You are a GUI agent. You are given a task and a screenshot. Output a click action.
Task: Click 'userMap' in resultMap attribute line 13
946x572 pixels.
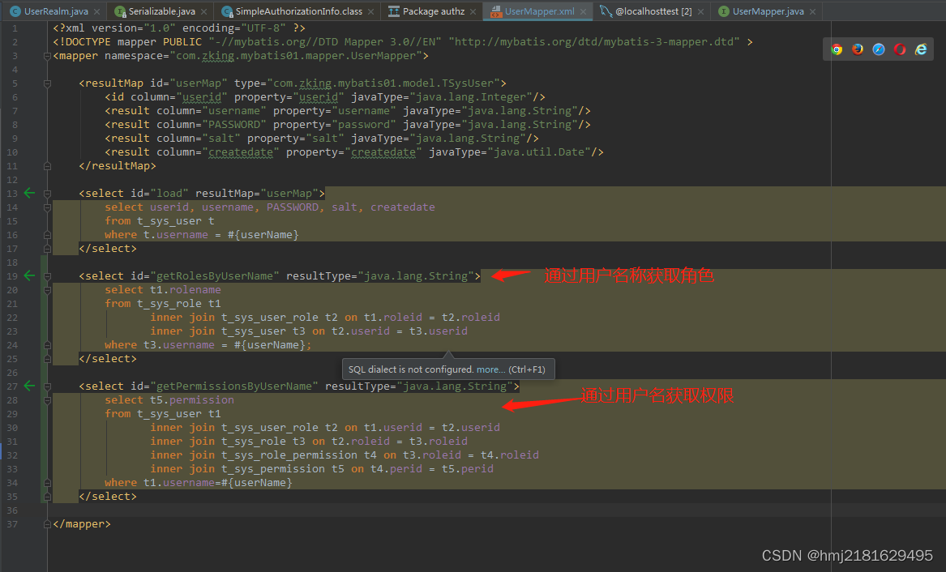pyautogui.click(x=289, y=194)
